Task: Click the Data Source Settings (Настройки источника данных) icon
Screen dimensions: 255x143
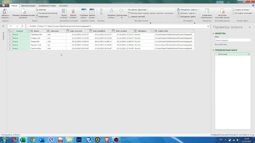Action: (222, 11)
